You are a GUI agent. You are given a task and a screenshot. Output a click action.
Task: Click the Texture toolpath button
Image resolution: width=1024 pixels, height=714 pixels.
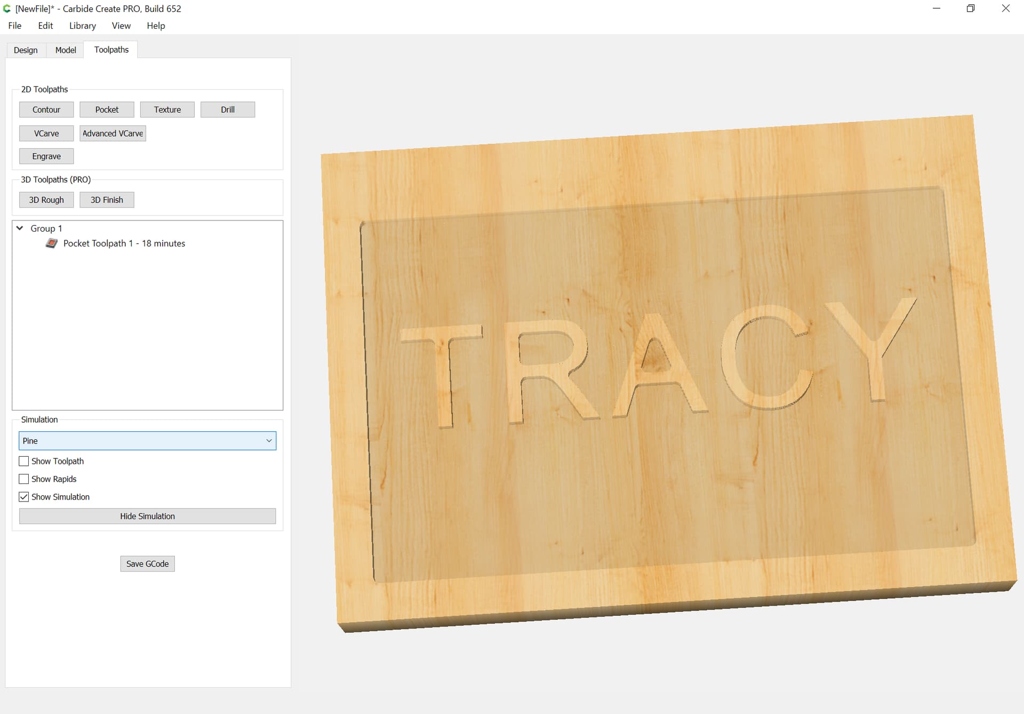167,109
